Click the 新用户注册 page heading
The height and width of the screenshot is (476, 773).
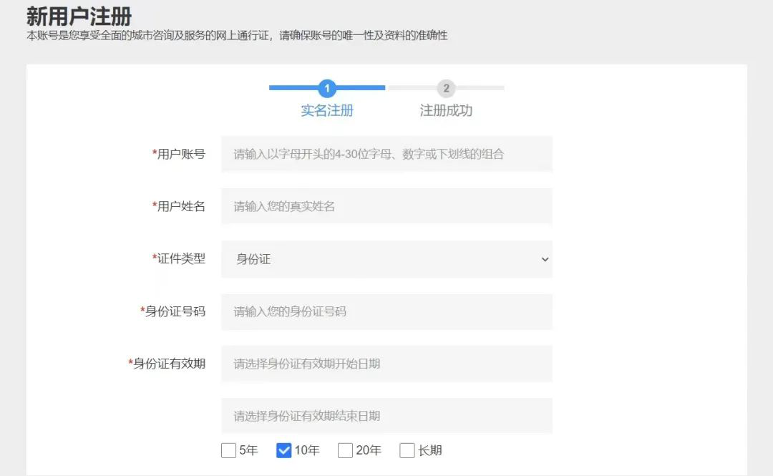pos(79,16)
